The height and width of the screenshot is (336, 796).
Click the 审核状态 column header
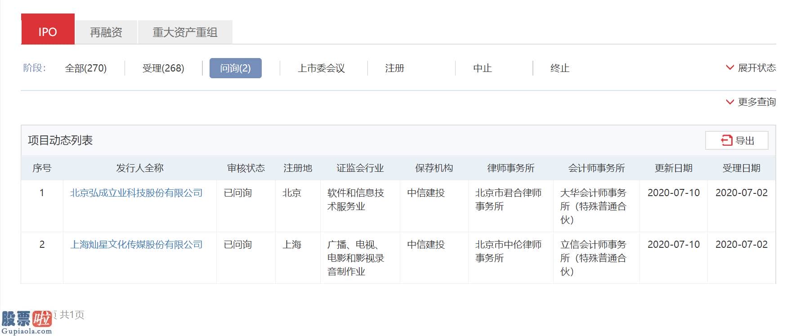[246, 168]
